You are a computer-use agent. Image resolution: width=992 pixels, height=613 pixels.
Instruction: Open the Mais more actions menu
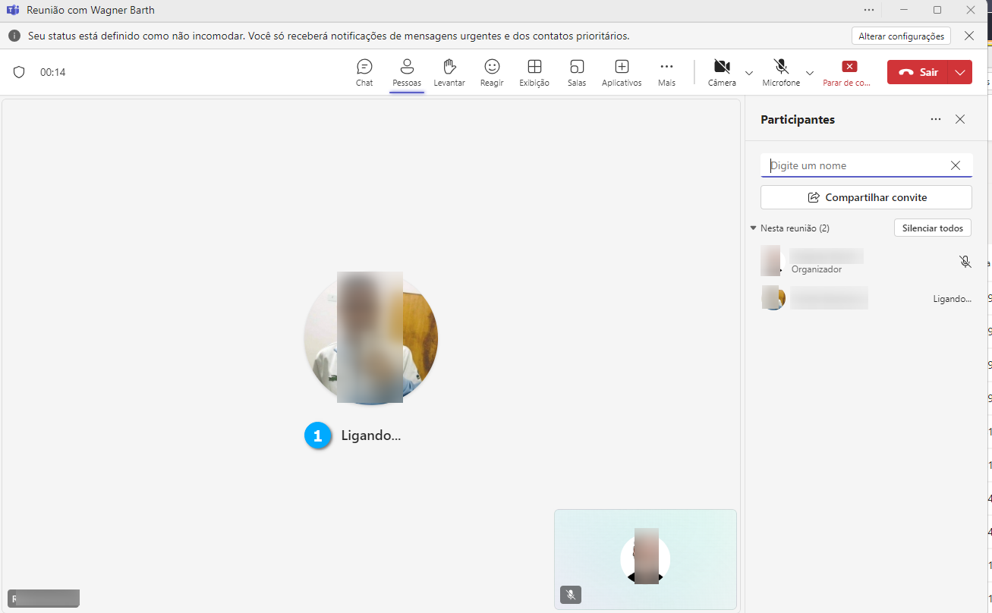[x=666, y=72]
